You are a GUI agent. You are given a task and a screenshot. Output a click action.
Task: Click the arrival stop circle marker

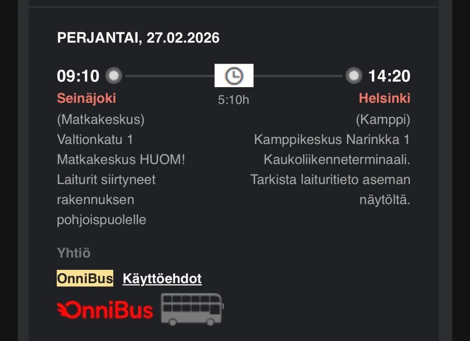click(353, 76)
